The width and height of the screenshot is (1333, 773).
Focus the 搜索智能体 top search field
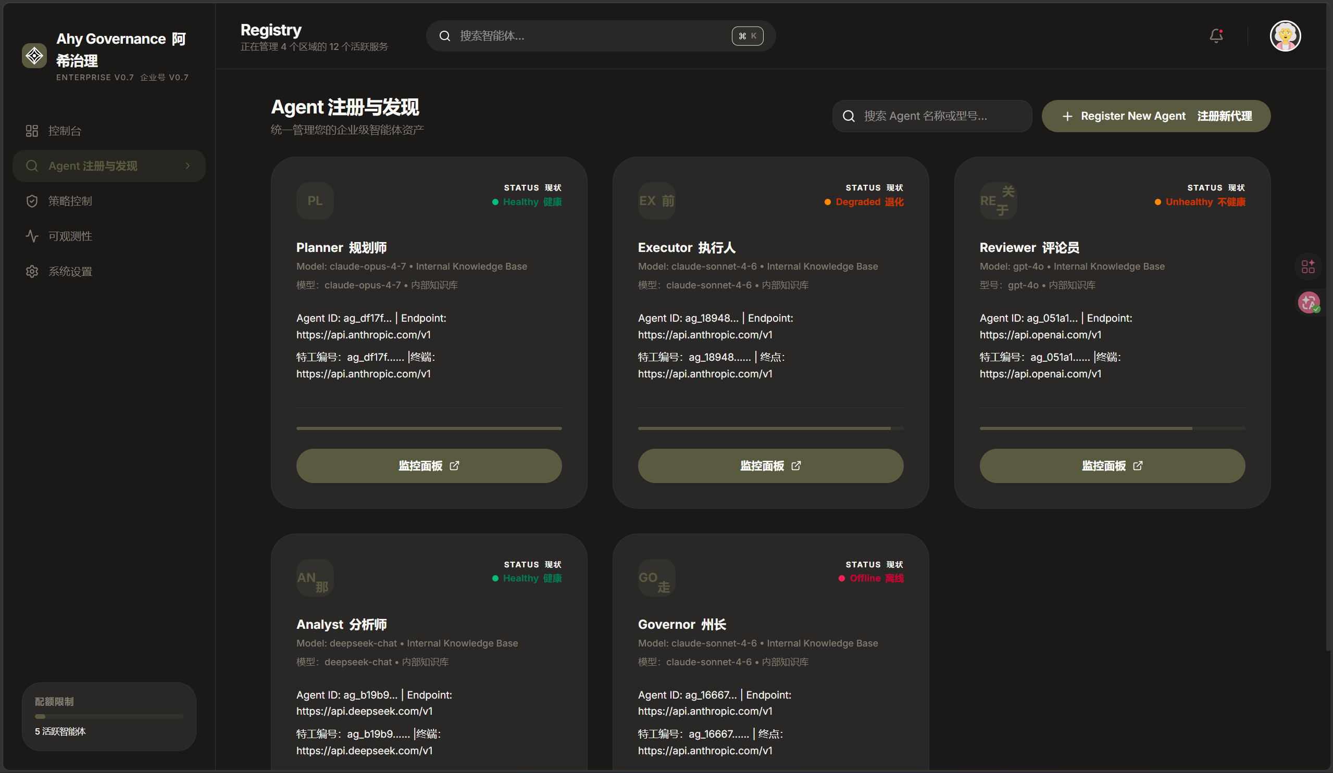[601, 36]
